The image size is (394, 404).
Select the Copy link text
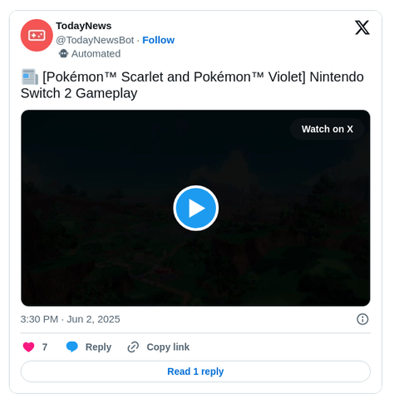tap(168, 347)
